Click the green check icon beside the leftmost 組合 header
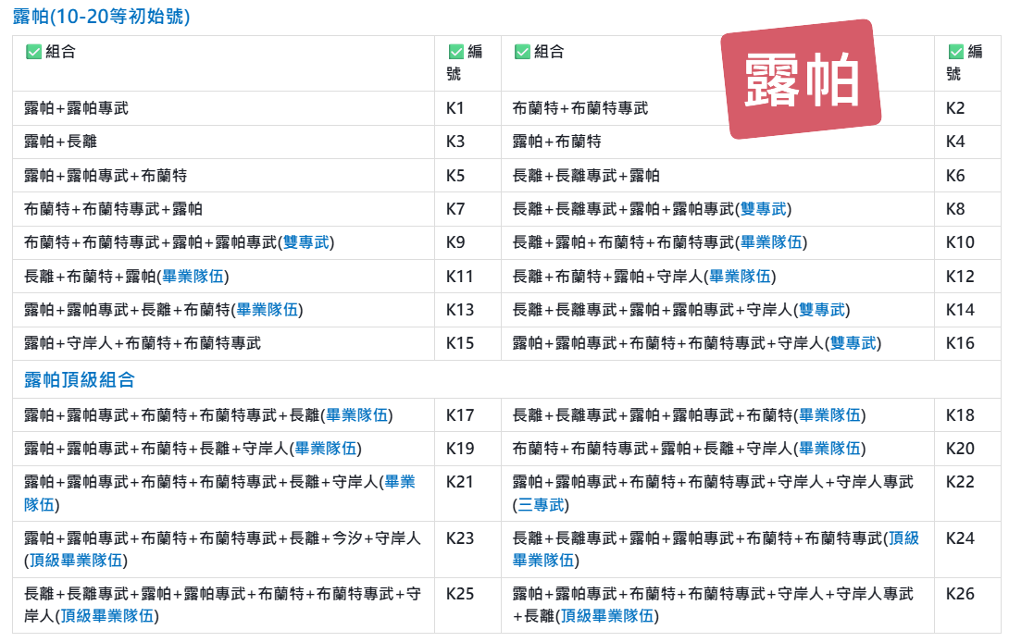Image resolution: width=1009 pixels, height=642 pixels. point(33,53)
